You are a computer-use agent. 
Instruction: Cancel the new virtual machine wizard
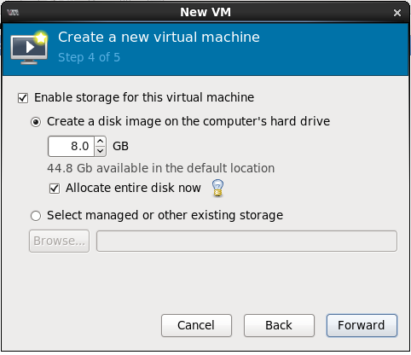tap(196, 325)
